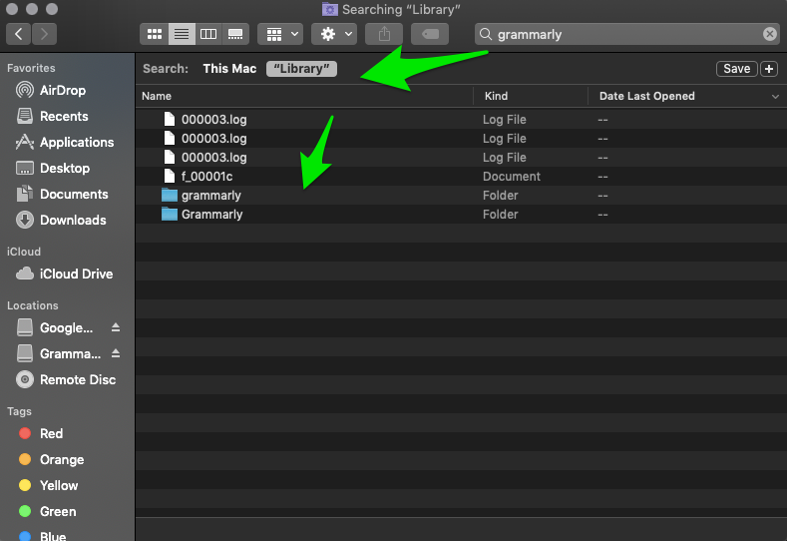Click the magnifying glass in the search field

click(486, 34)
